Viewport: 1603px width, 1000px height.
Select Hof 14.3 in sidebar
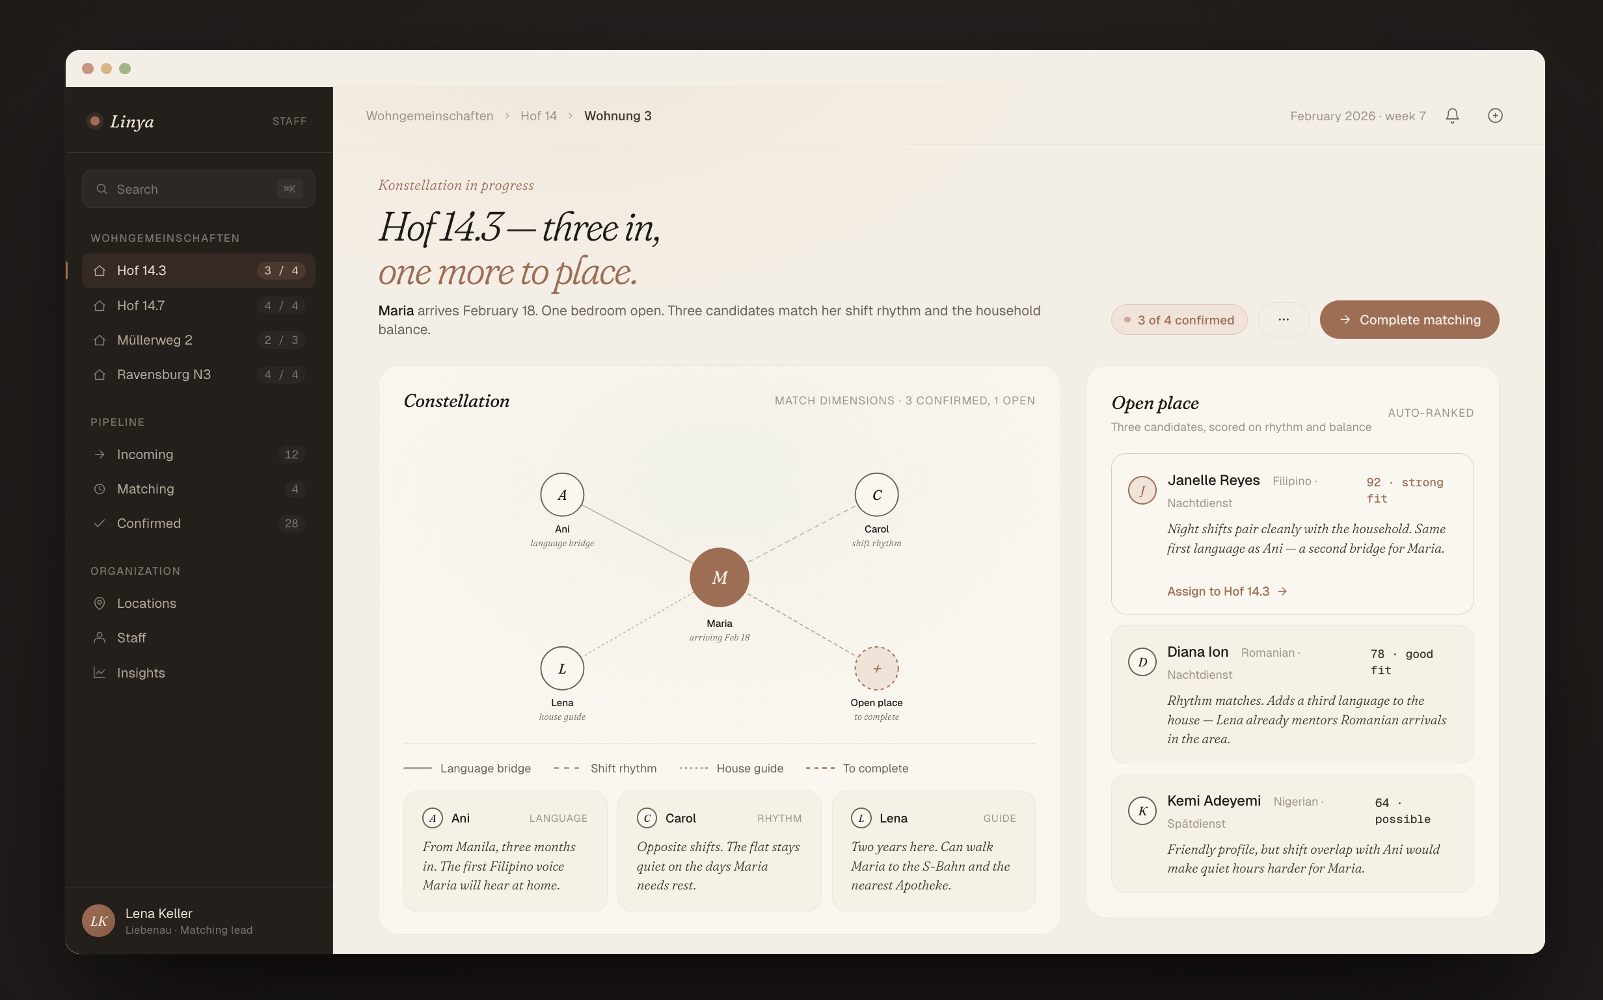(198, 270)
